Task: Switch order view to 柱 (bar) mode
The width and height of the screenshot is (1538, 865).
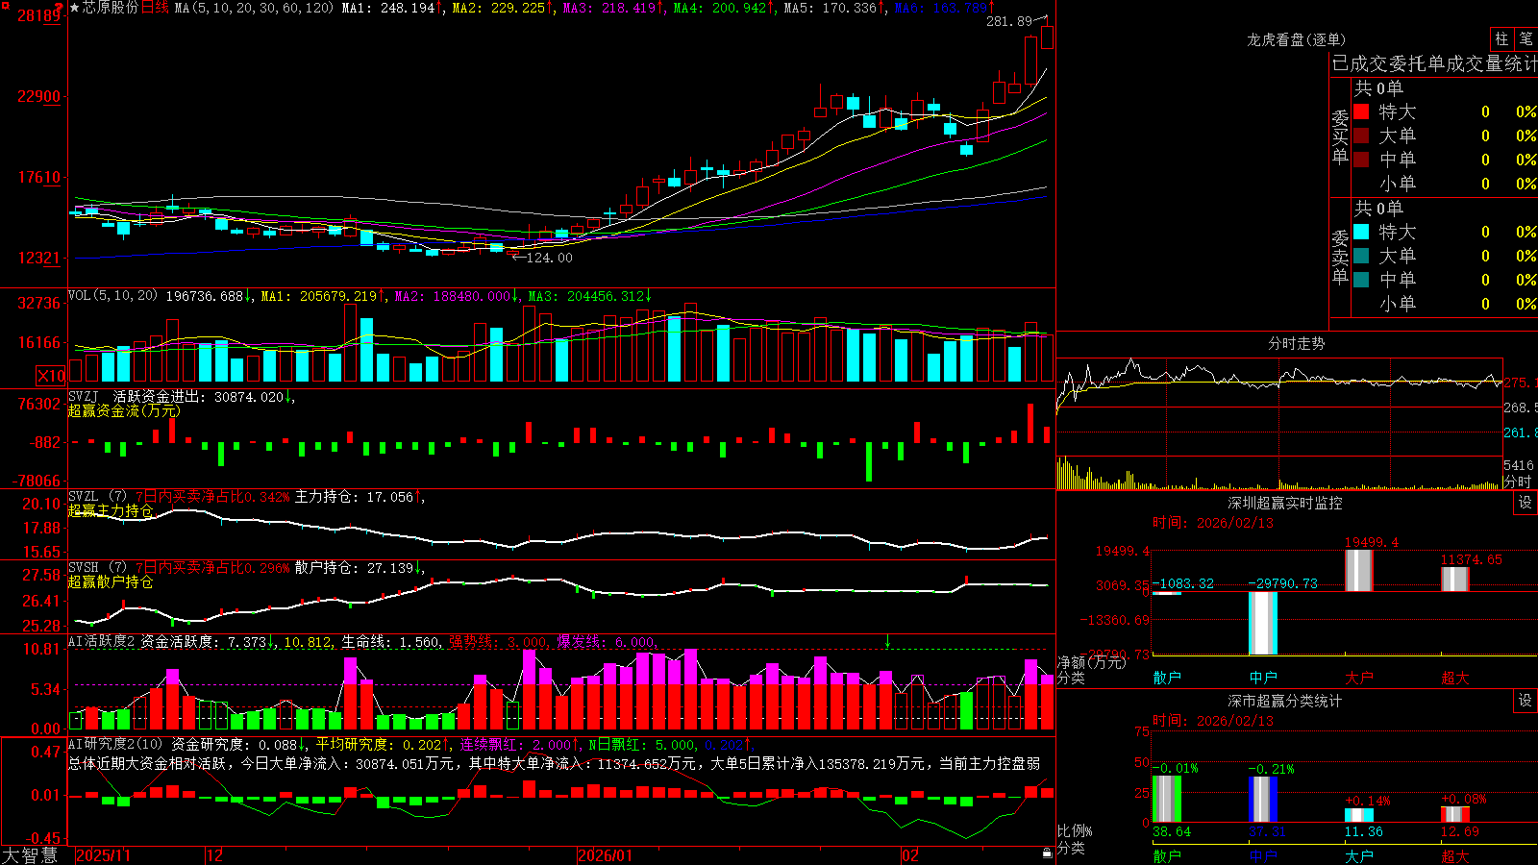Action: [1501, 39]
